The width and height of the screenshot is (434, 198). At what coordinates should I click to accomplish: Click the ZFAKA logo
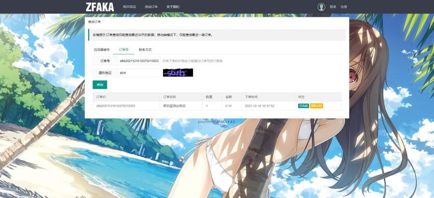point(100,7)
